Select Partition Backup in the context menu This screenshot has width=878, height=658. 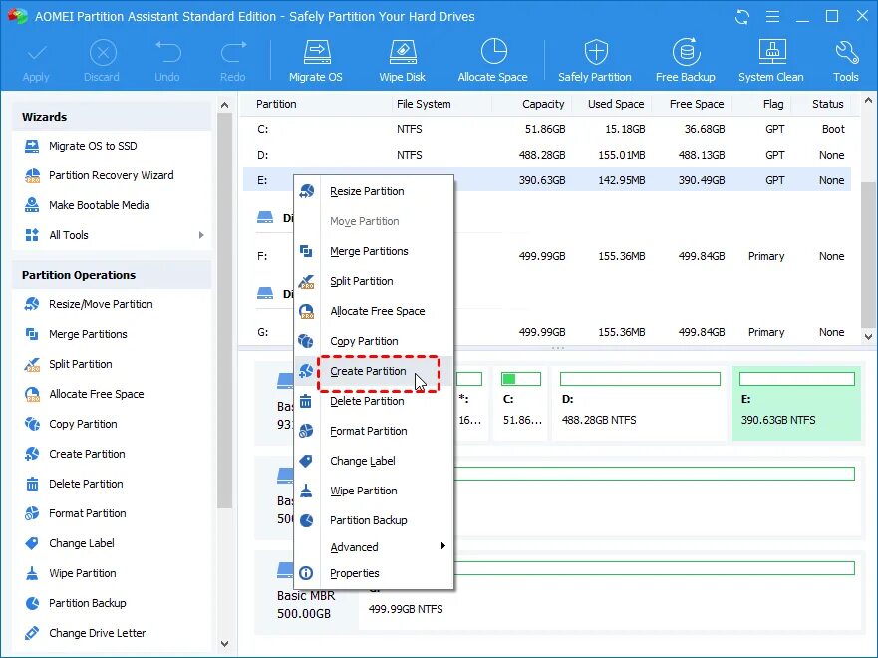click(374, 520)
